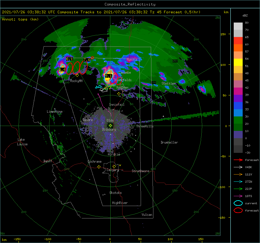Click the orange 111V track arrow

click(x=238, y=174)
